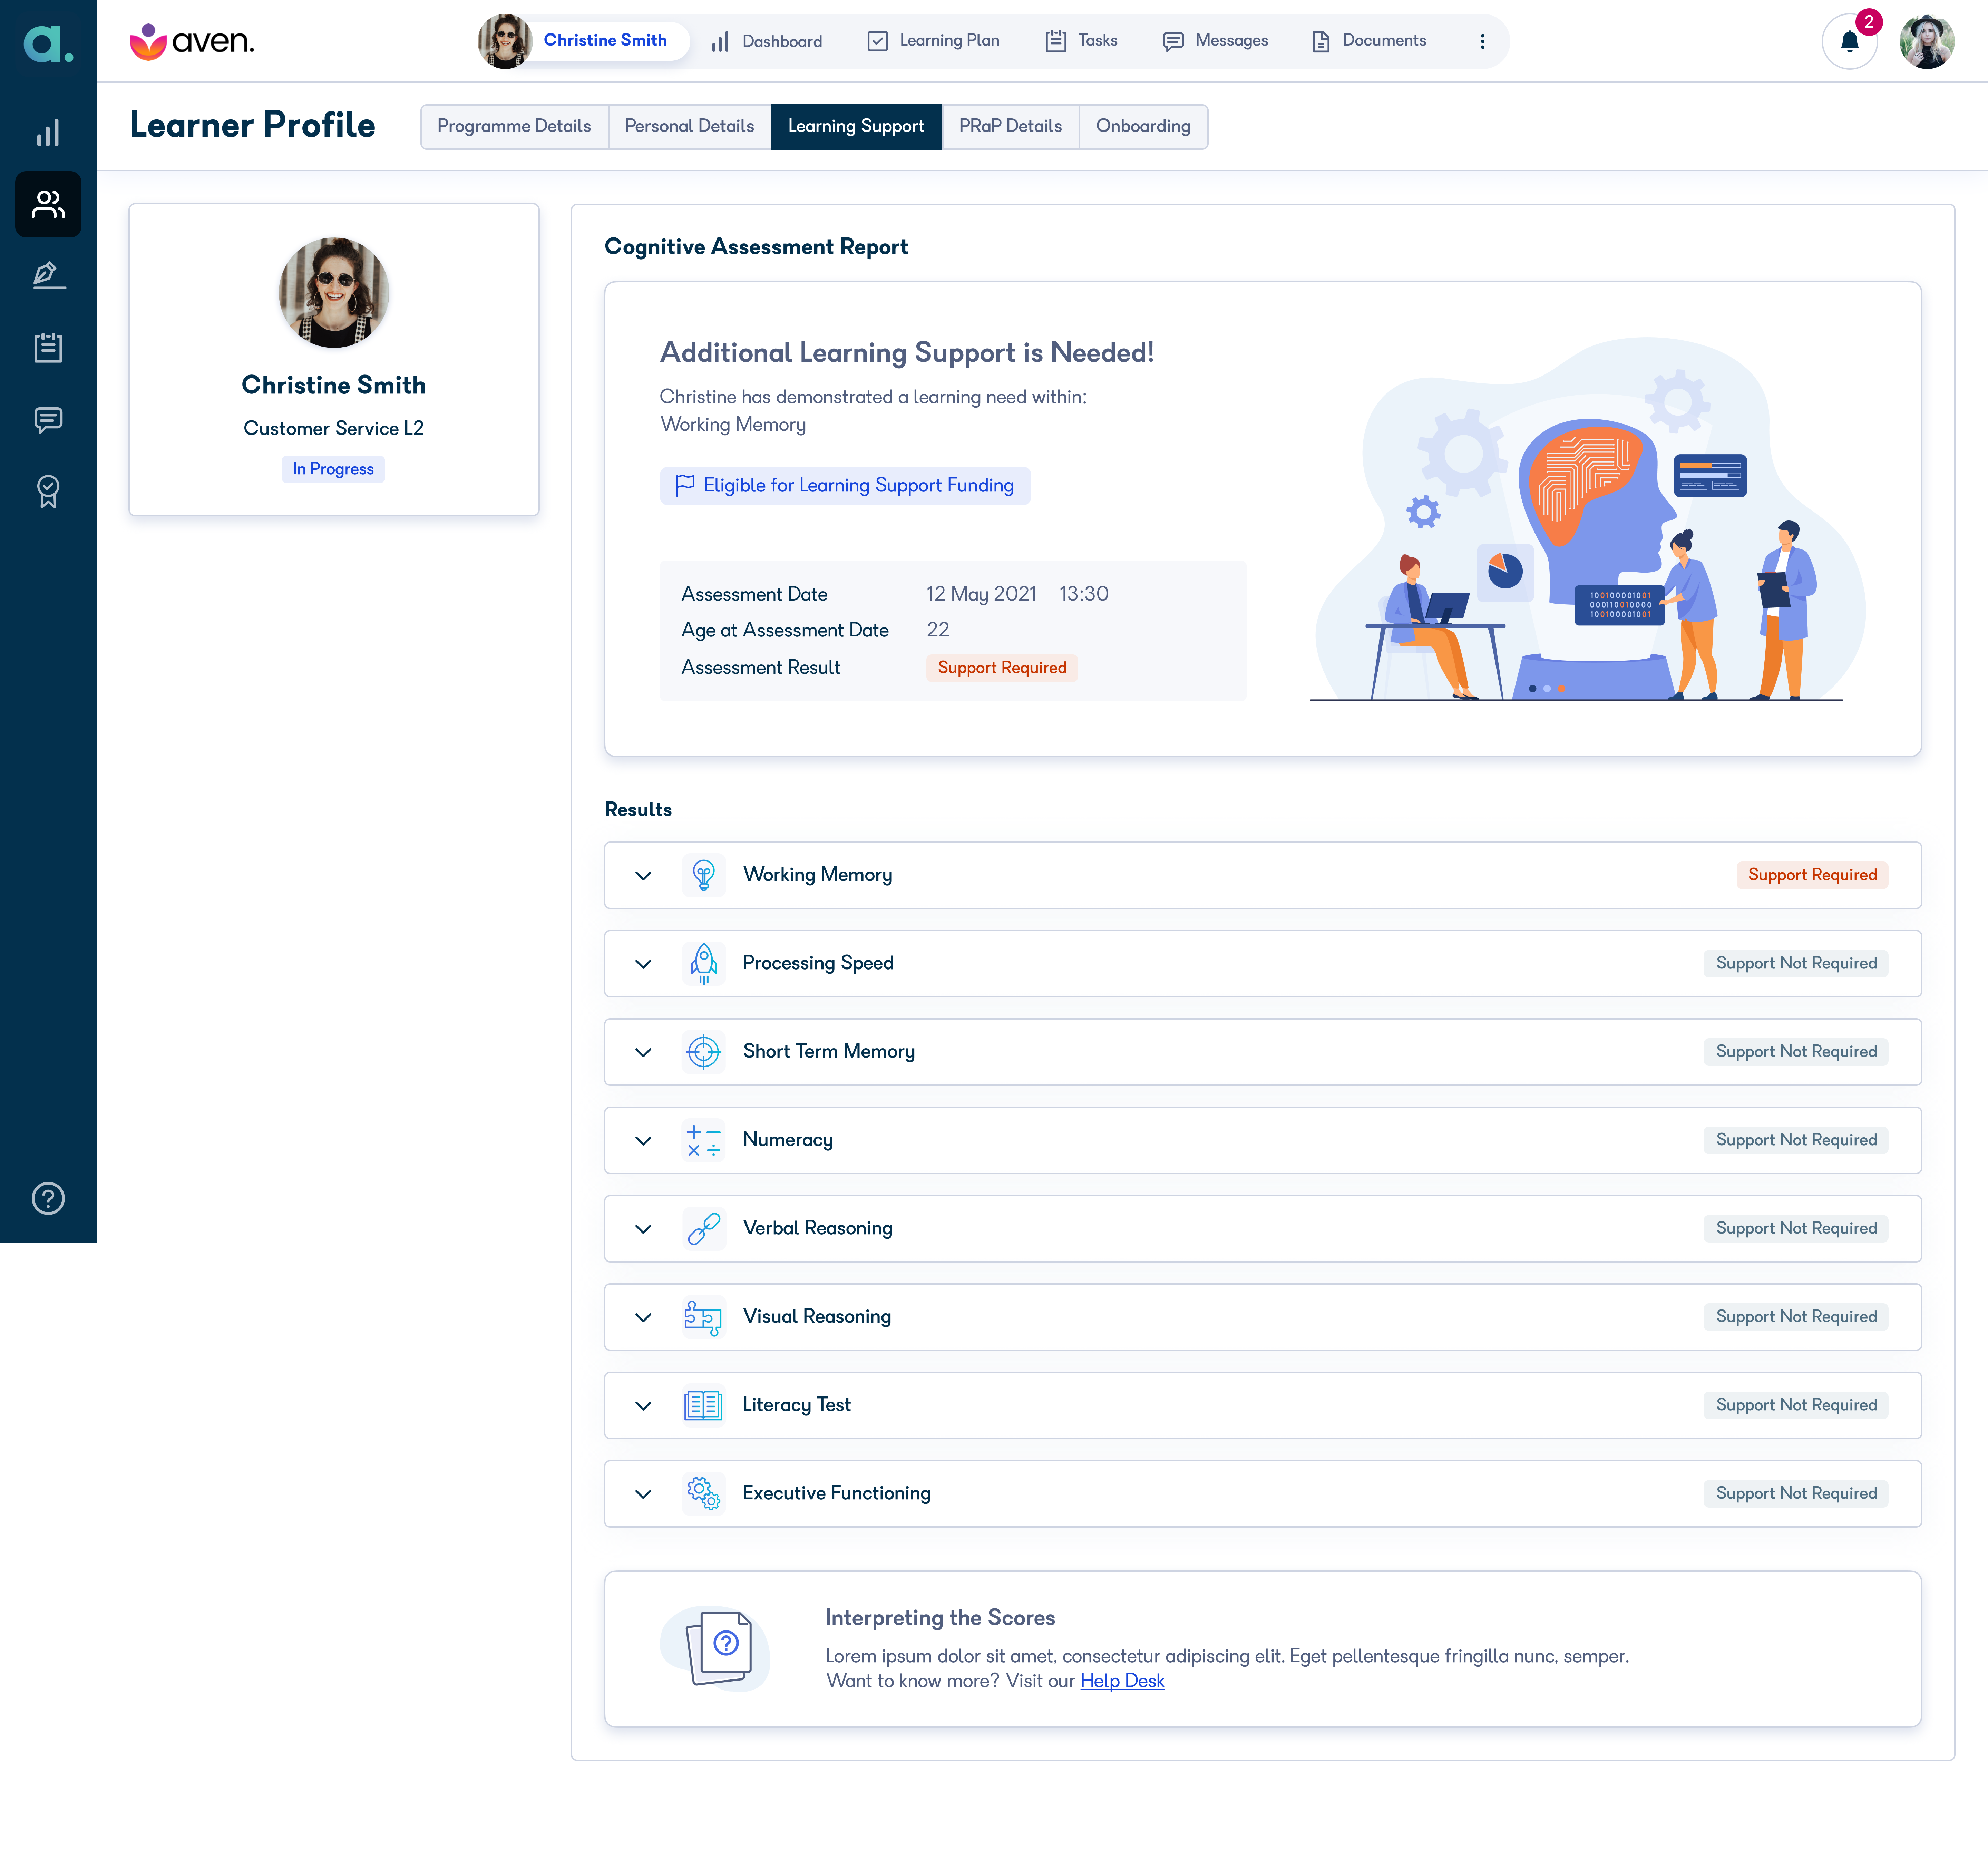1988x1850 pixels.
Task: Open the Onboarding tab
Action: pos(1143,126)
